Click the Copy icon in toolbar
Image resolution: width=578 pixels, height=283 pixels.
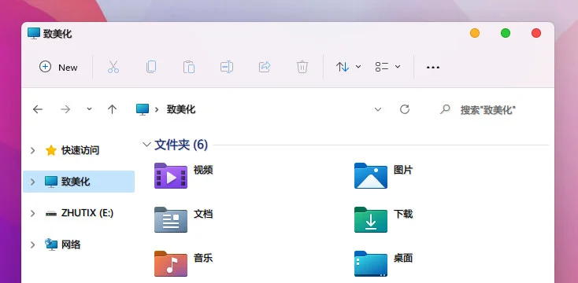point(151,67)
